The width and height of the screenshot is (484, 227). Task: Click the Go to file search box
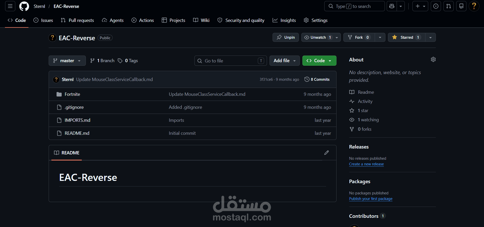pos(231,61)
